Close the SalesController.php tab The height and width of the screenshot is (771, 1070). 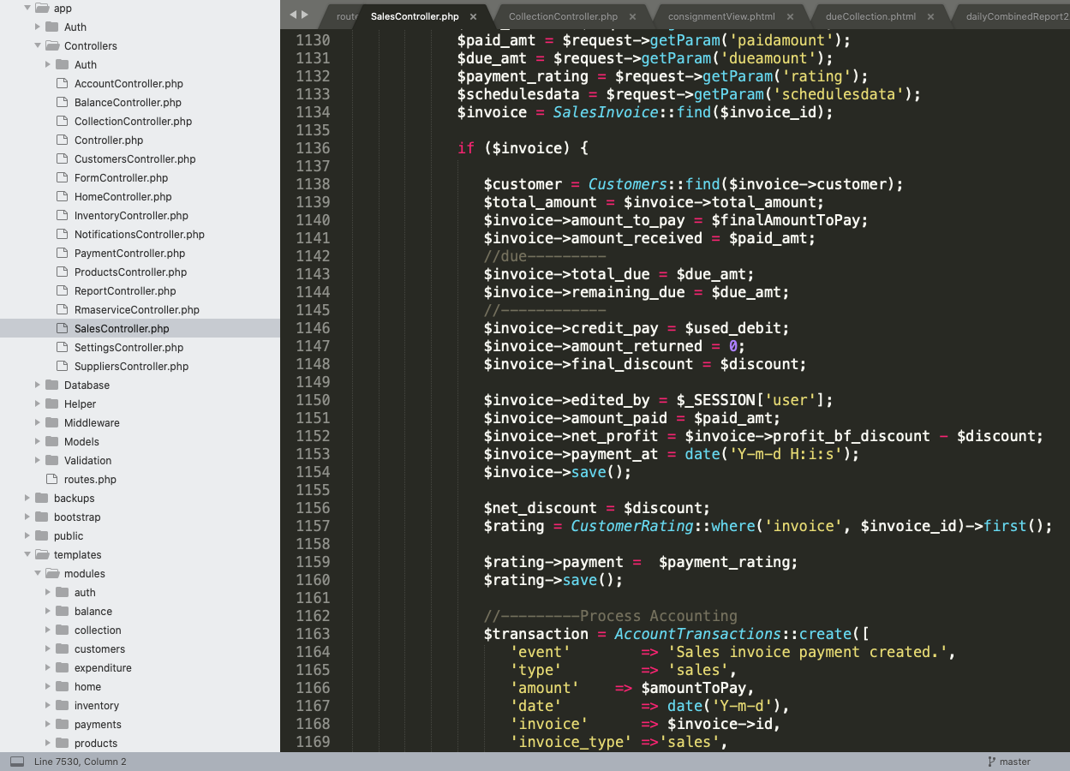pos(473,16)
